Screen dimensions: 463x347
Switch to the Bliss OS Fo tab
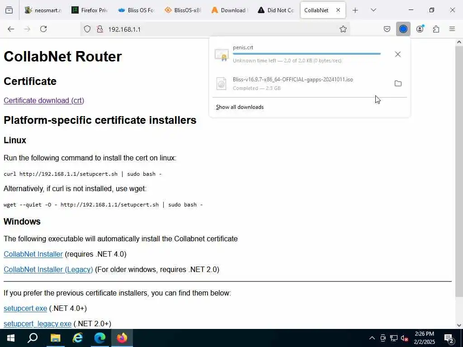pos(136,10)
